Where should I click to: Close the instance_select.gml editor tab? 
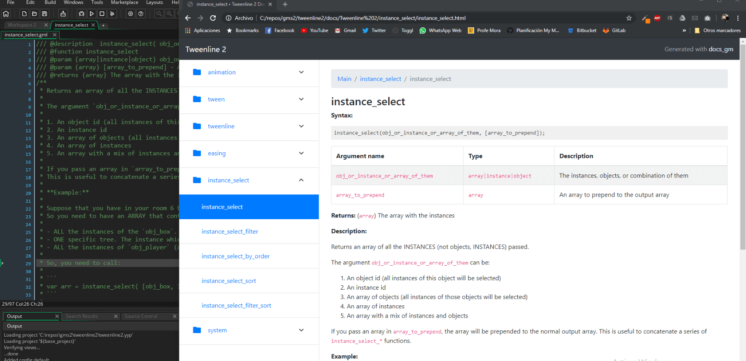[x=54, y=35]
